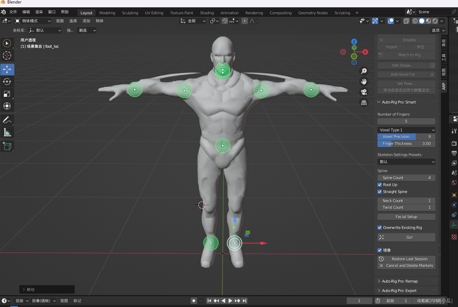Open the 文件 File menu
The image size is (458, 307).
click(x=13, y=12)
